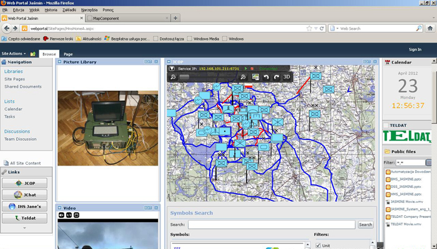
Task: Click the Search button in Symbols Search
Action: (x=365, y=225)
